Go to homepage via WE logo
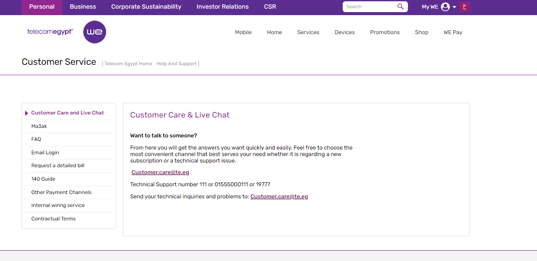Viewport: 537px width, 261px height. tap(94, 32)
